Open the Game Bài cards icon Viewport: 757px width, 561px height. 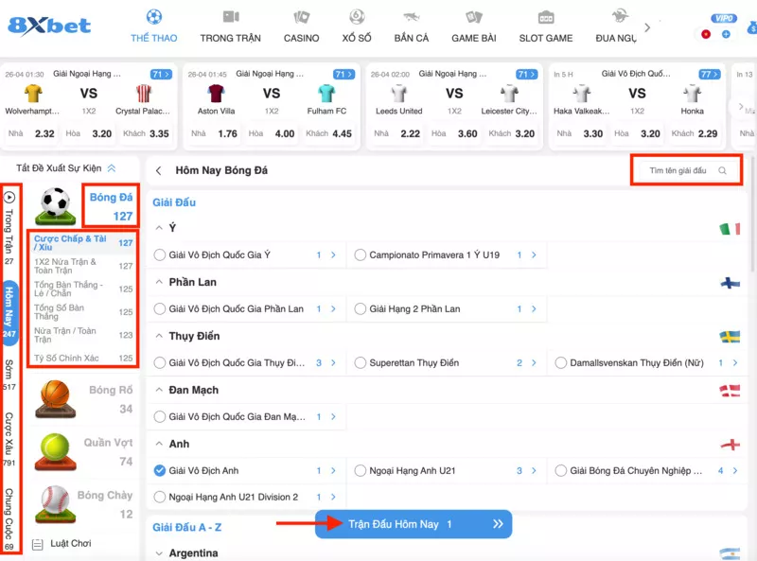[474, 17]
